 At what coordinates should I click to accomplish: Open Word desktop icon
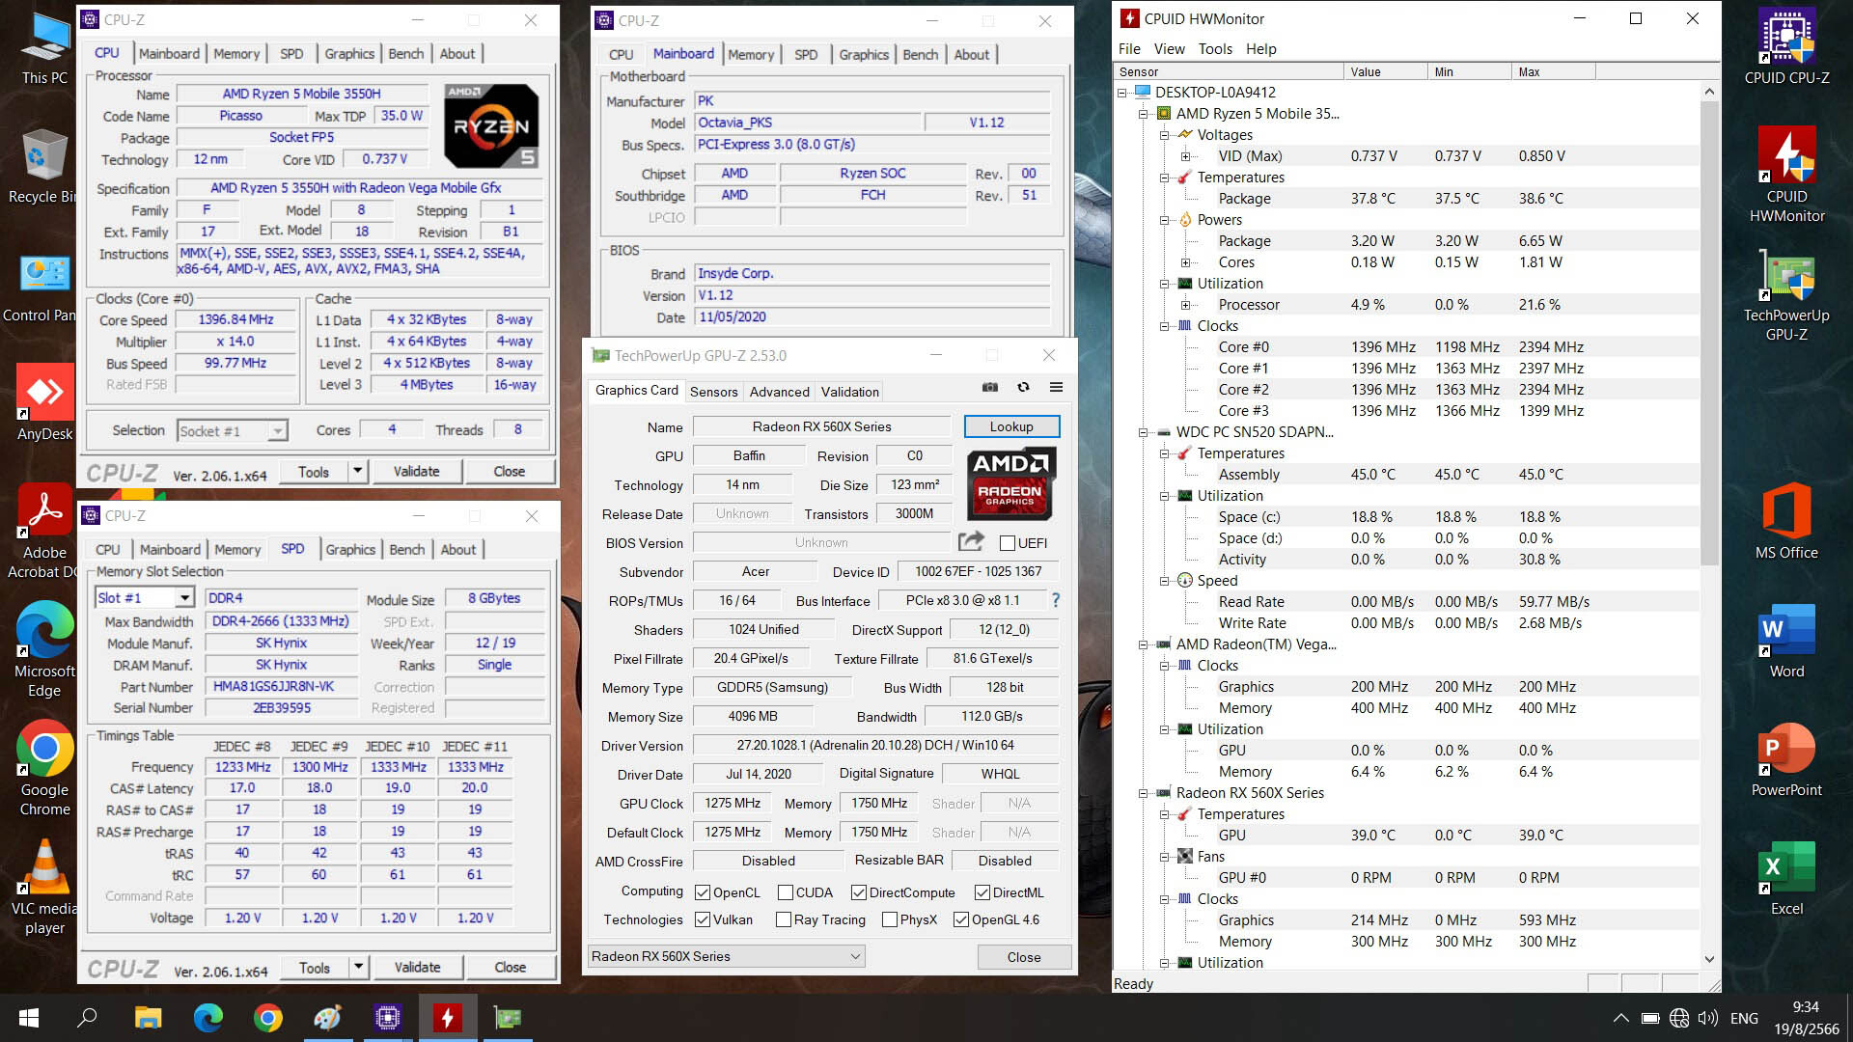(1786, 641)
